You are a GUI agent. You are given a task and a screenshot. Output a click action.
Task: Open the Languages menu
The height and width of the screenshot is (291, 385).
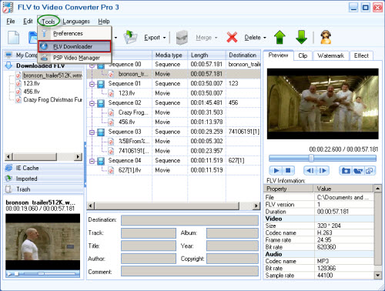pos(76,22)
